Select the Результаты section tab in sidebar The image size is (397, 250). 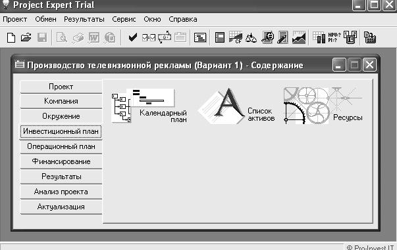pos(61,177)
